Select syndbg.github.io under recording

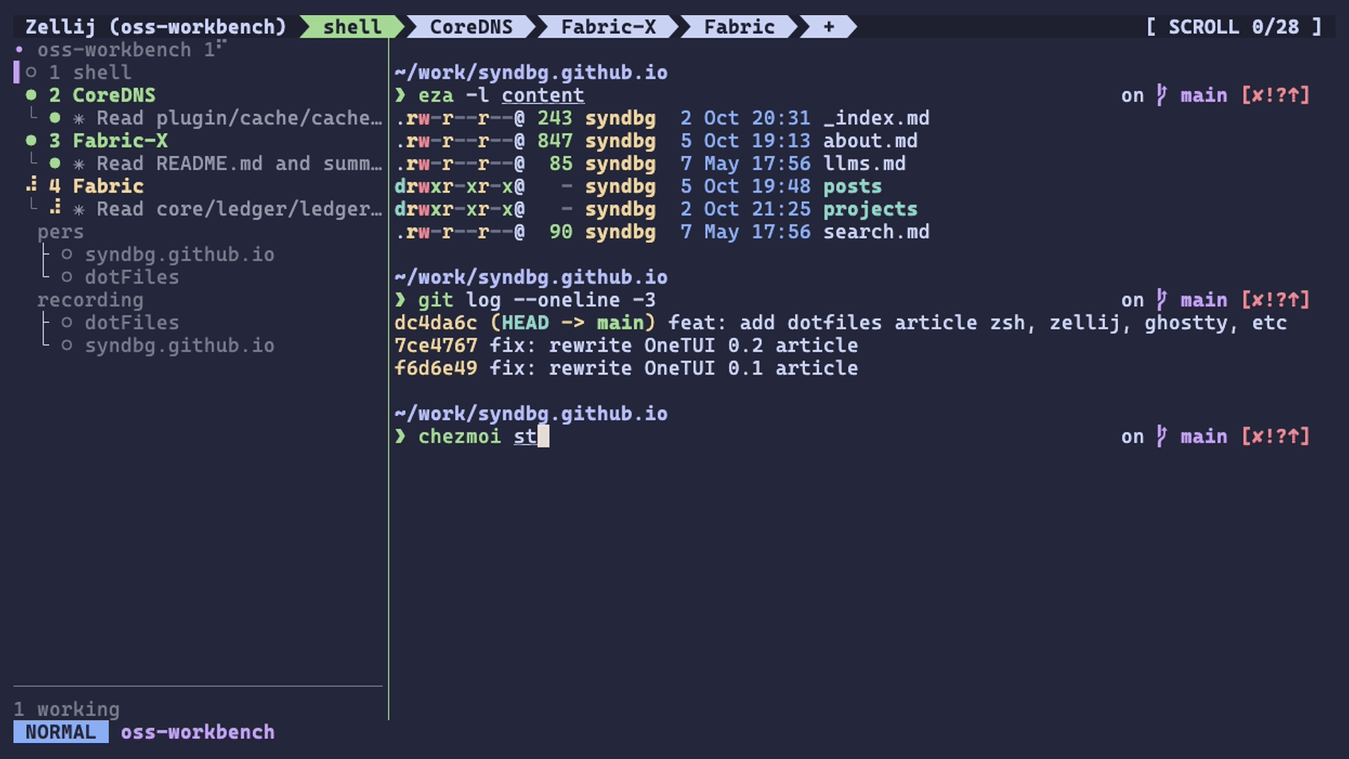pyautogui.click(x=179, y=346)
